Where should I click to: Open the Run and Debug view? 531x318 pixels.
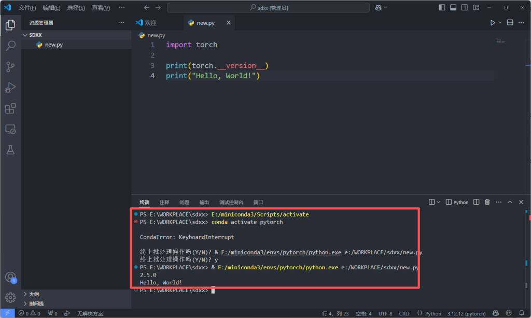pos(10,88)
